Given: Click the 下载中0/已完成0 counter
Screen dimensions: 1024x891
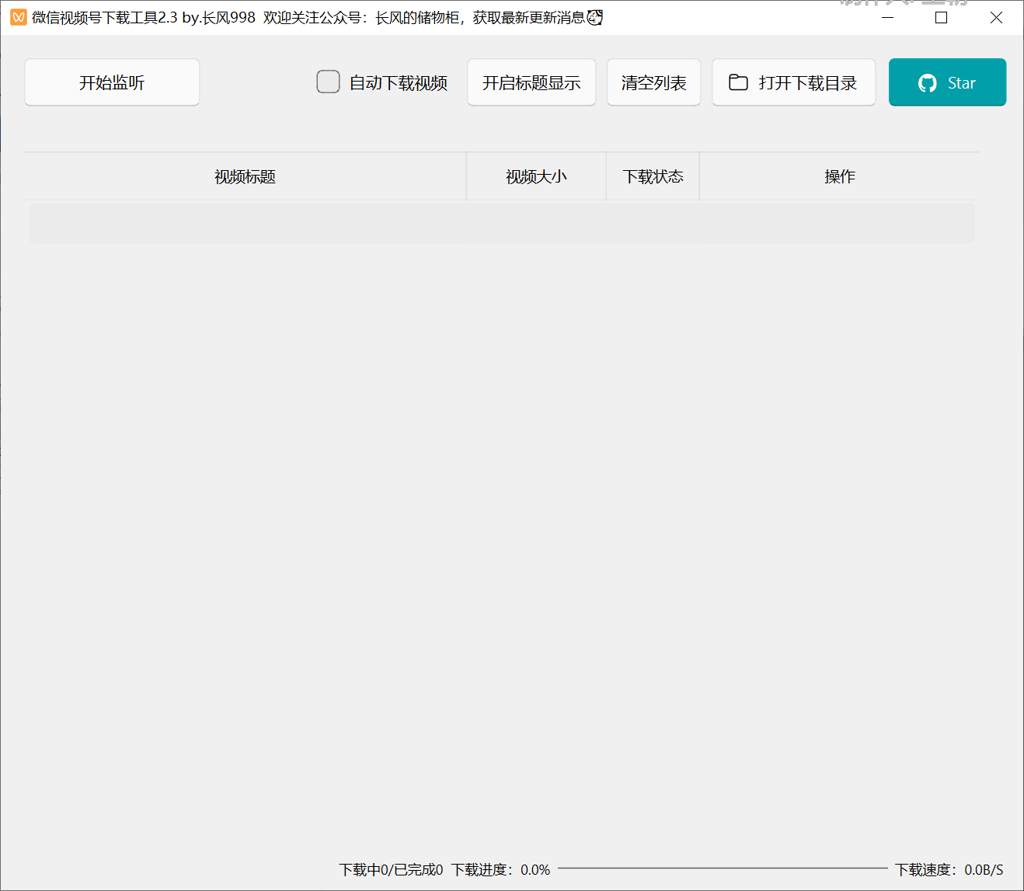Looking at the screenshot, I should (x=391, y=869).
